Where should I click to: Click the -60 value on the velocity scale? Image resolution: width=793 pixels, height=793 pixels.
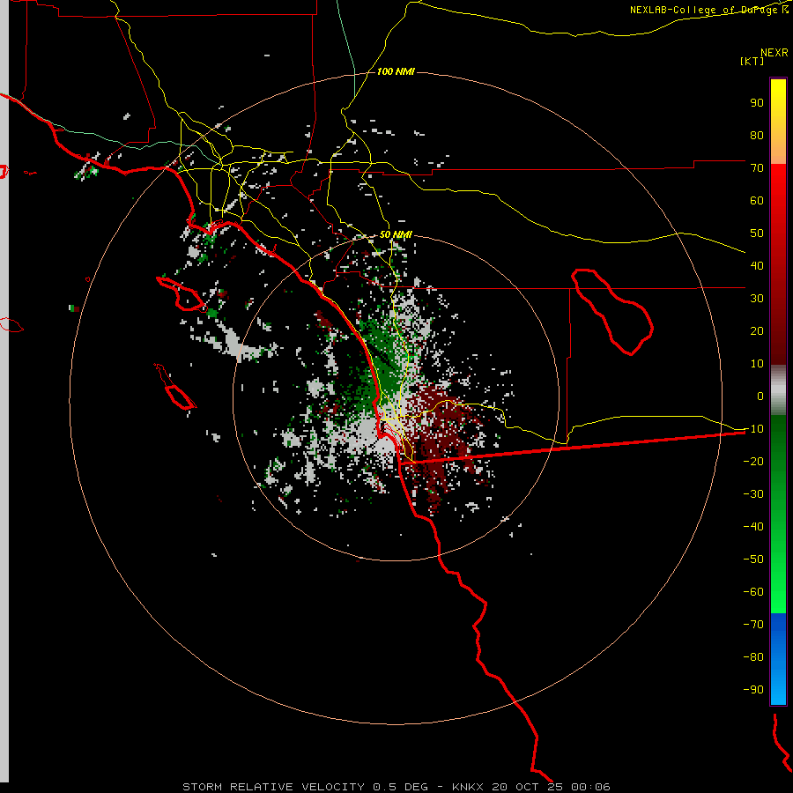(x=753, y=592)
